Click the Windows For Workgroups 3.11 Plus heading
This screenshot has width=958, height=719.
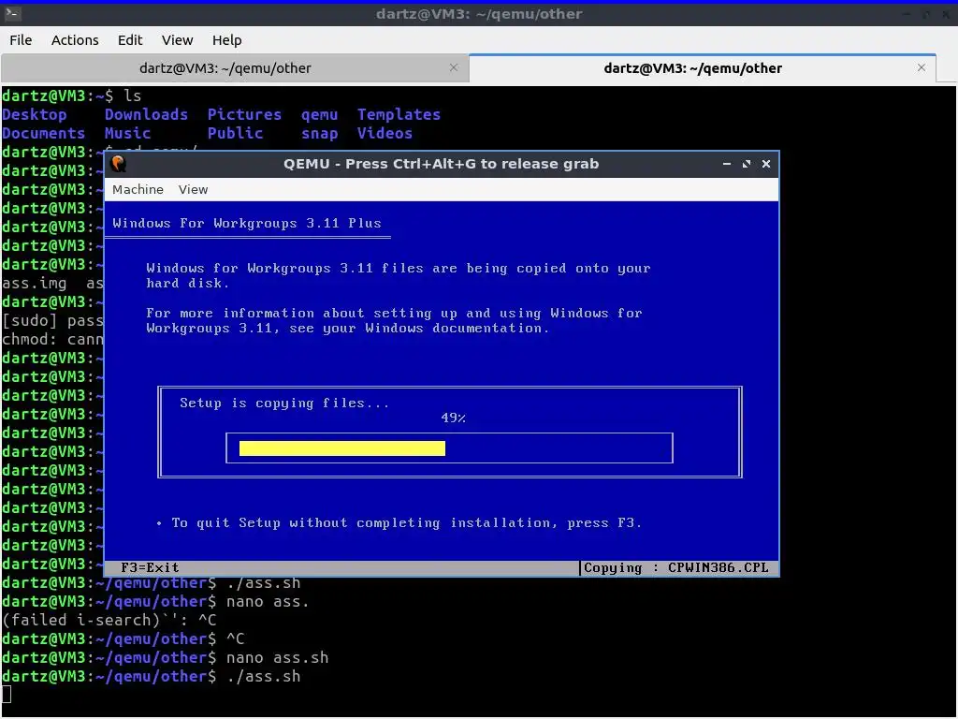247,223
